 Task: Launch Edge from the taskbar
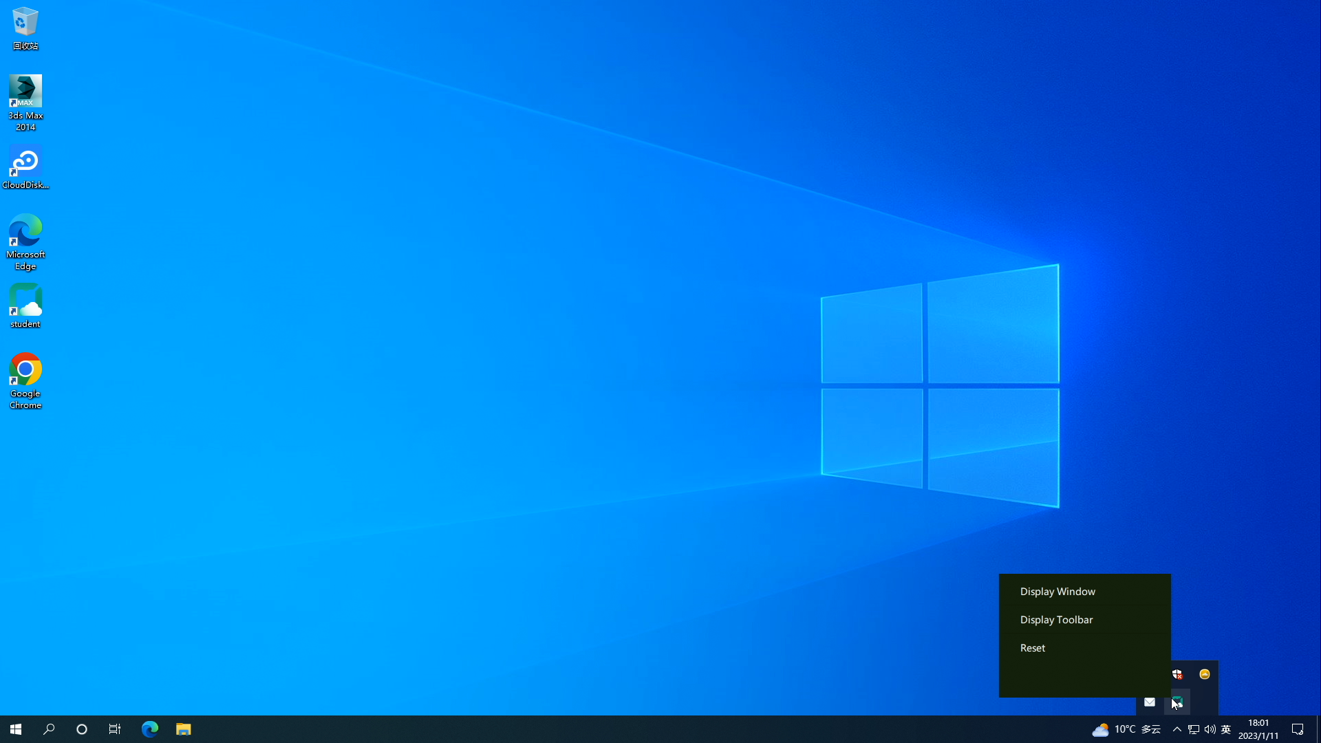tap(149, 729)
